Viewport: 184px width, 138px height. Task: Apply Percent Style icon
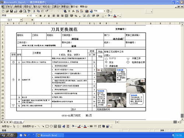tap(76, 16)
